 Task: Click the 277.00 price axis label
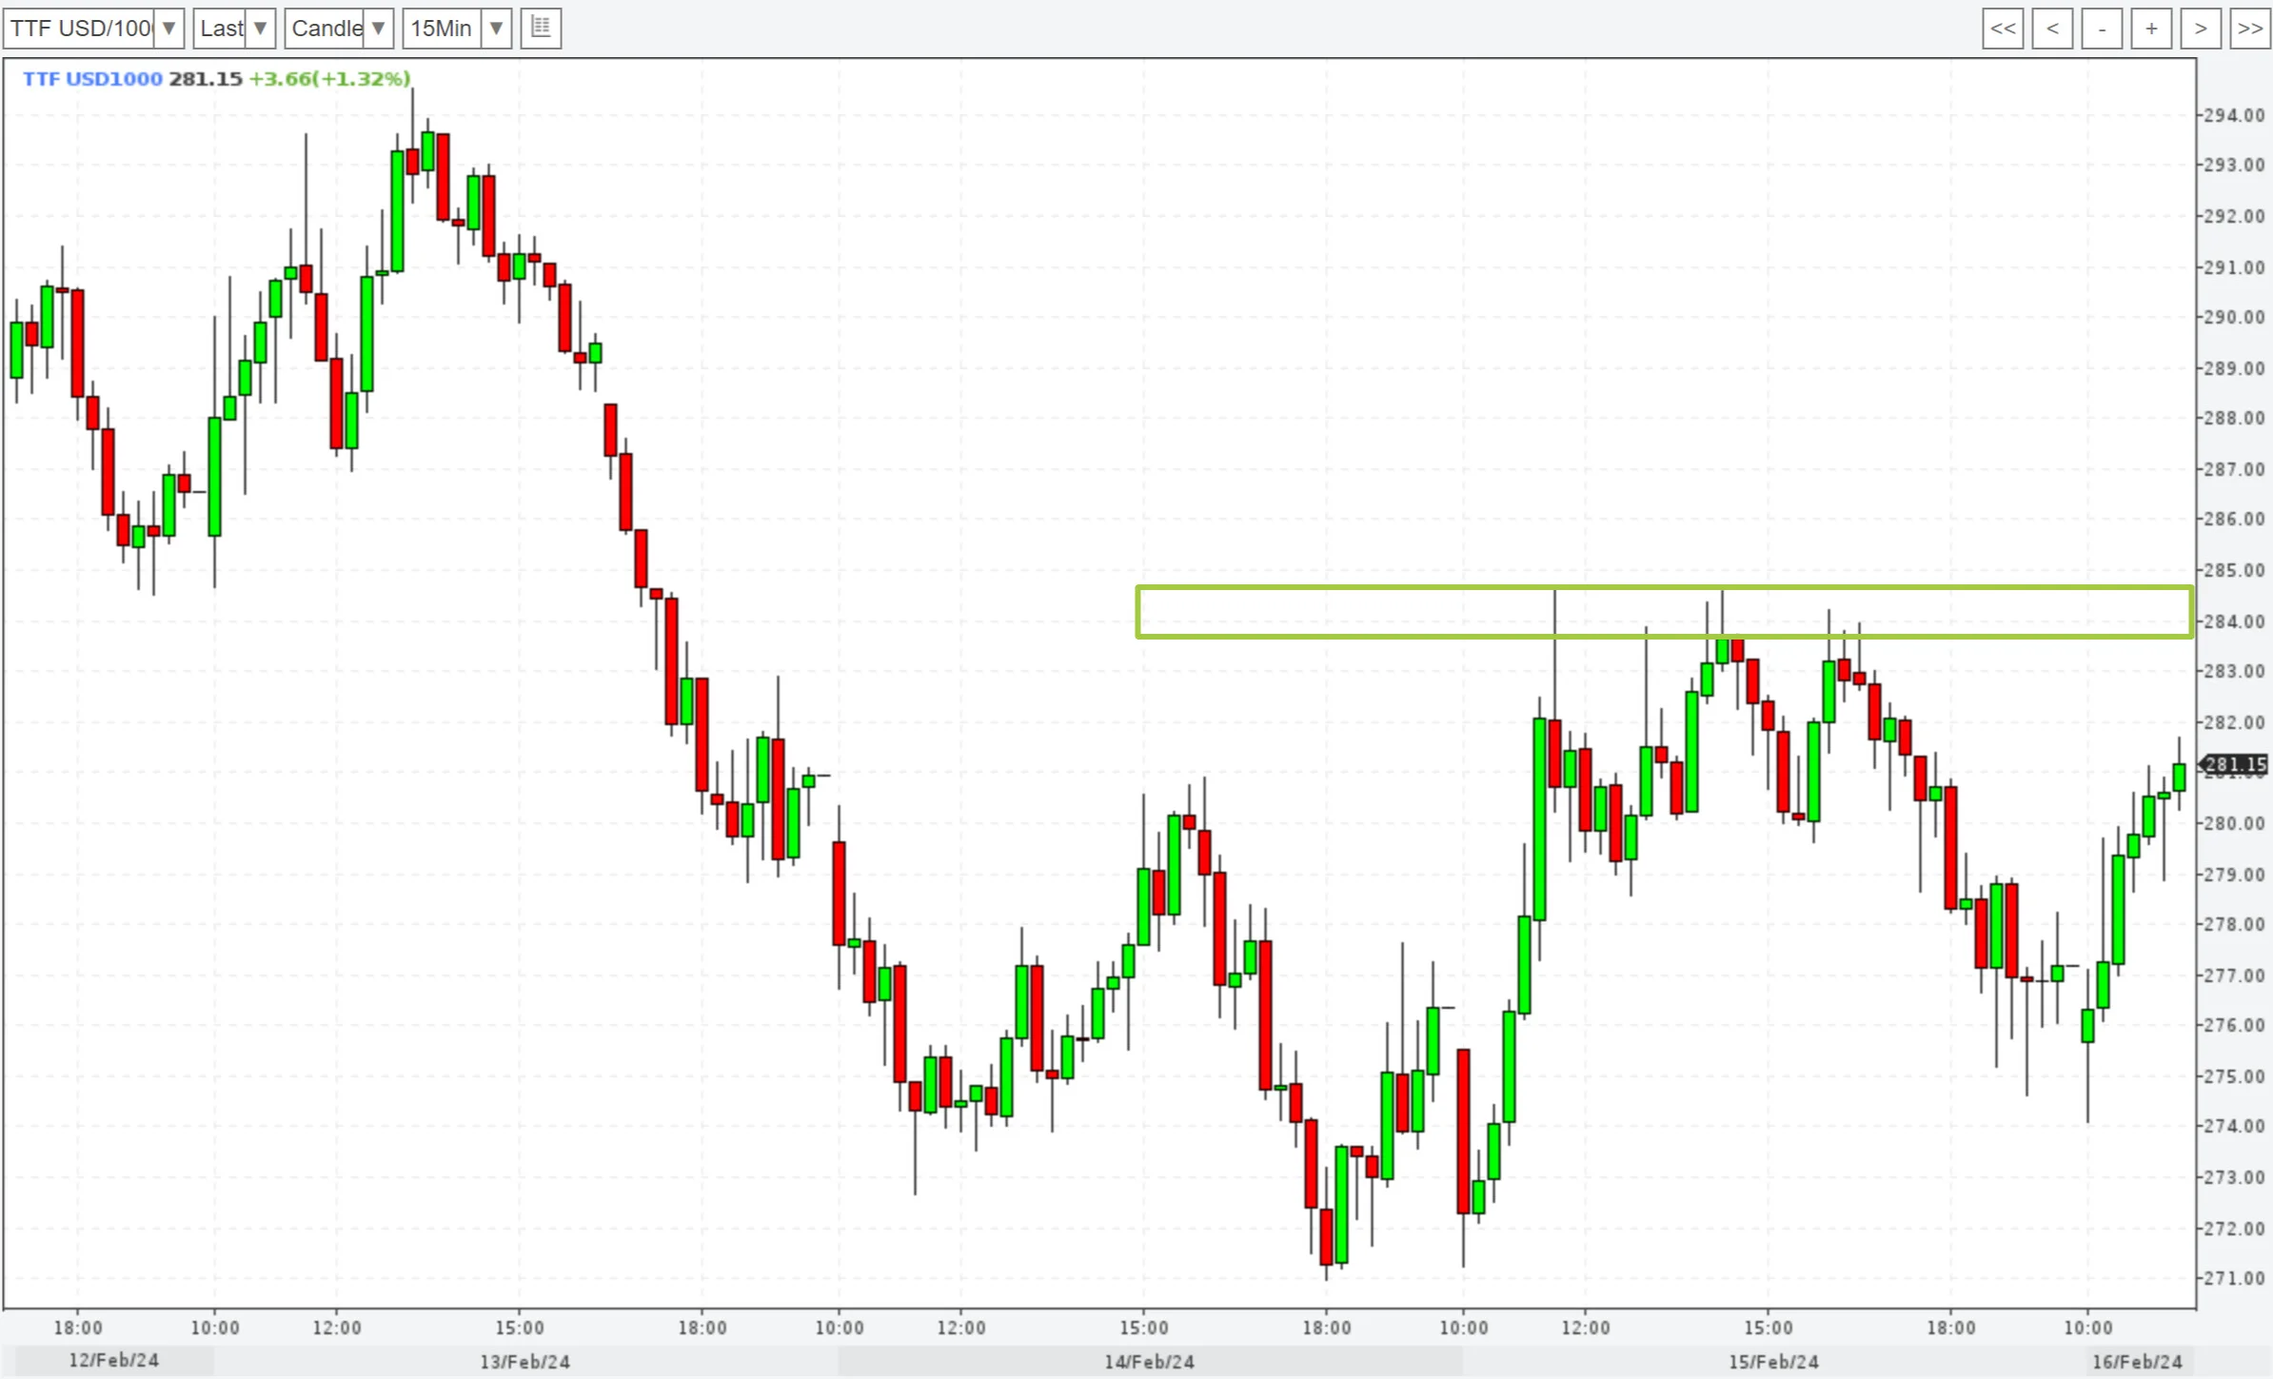pos(2234,975)
